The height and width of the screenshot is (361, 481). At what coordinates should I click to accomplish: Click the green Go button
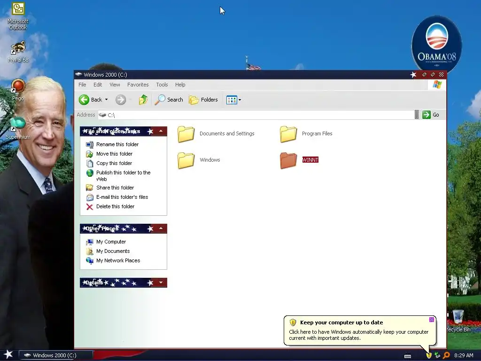click(431, 115)
